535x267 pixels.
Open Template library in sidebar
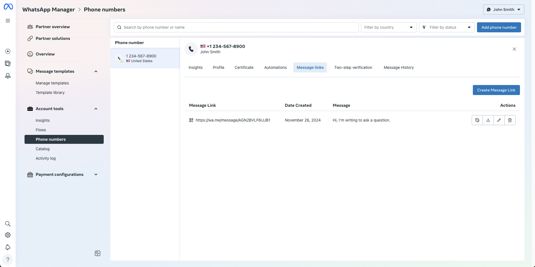tap(50, 93)
